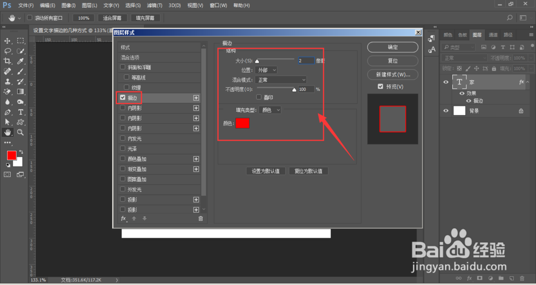Image resolution: width=536 pixels, height=285 pixels.
Task: Click 设置为默认值 button
Action: click(x=266, y=171)
